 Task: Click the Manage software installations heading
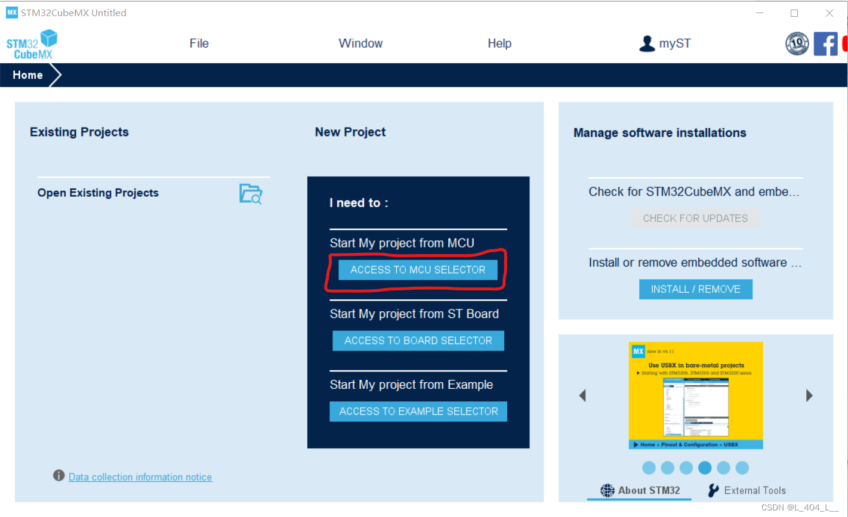(660, 133)
